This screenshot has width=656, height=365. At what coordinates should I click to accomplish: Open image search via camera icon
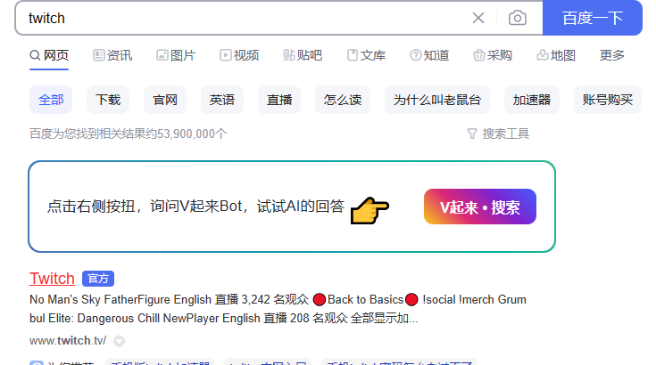click(x=518, y=18)
